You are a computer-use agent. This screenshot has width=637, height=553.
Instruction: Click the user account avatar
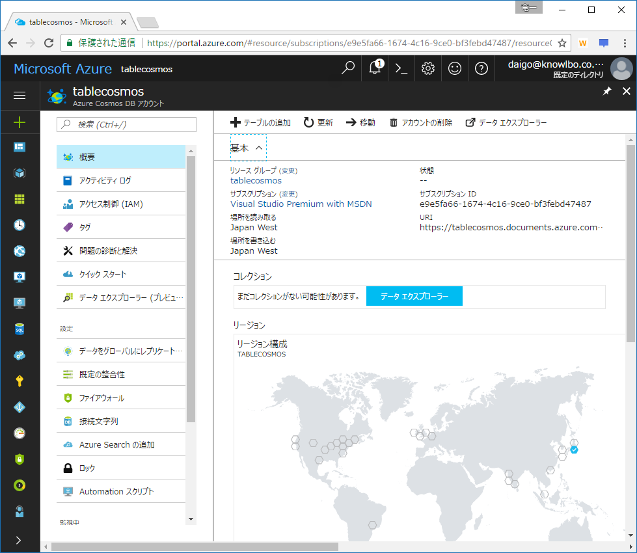click(x=621, y=68)
